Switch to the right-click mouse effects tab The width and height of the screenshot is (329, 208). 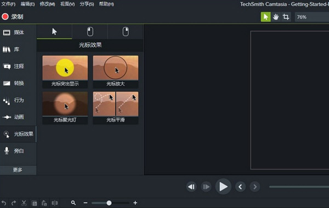point(126,32)
